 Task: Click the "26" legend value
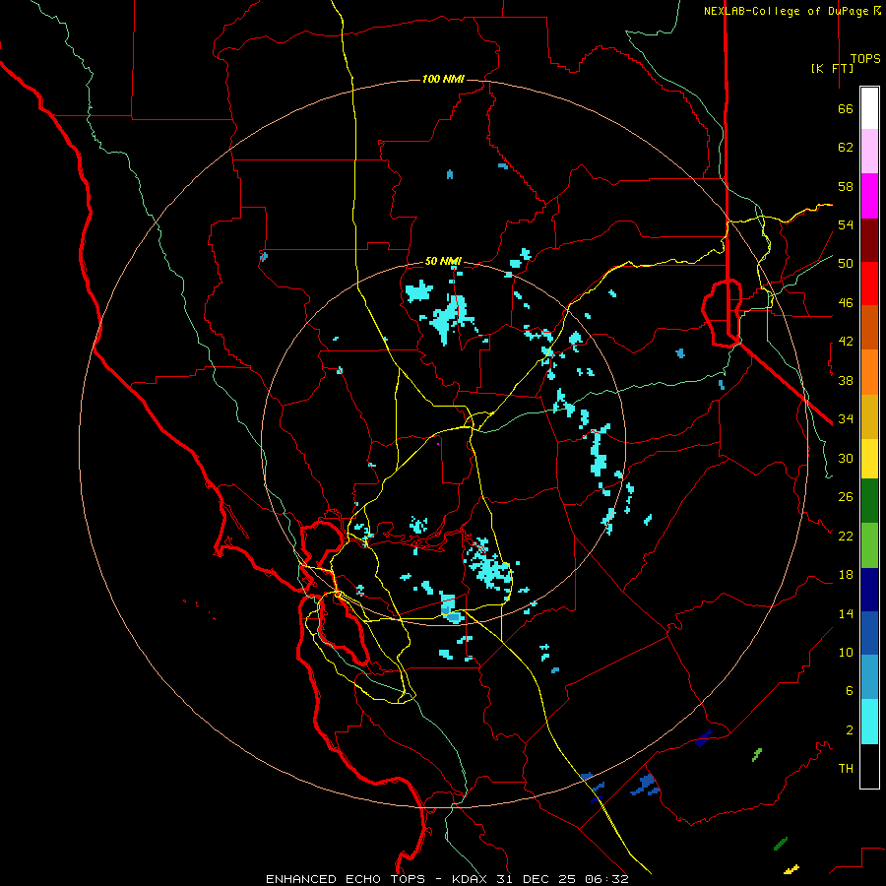coord(846,497)
